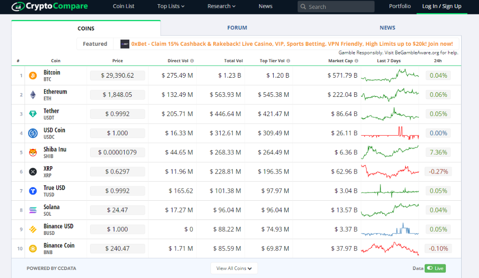Click Bitcoin price $ 29,390.62
479x278 pixels.
pos(117,75)
